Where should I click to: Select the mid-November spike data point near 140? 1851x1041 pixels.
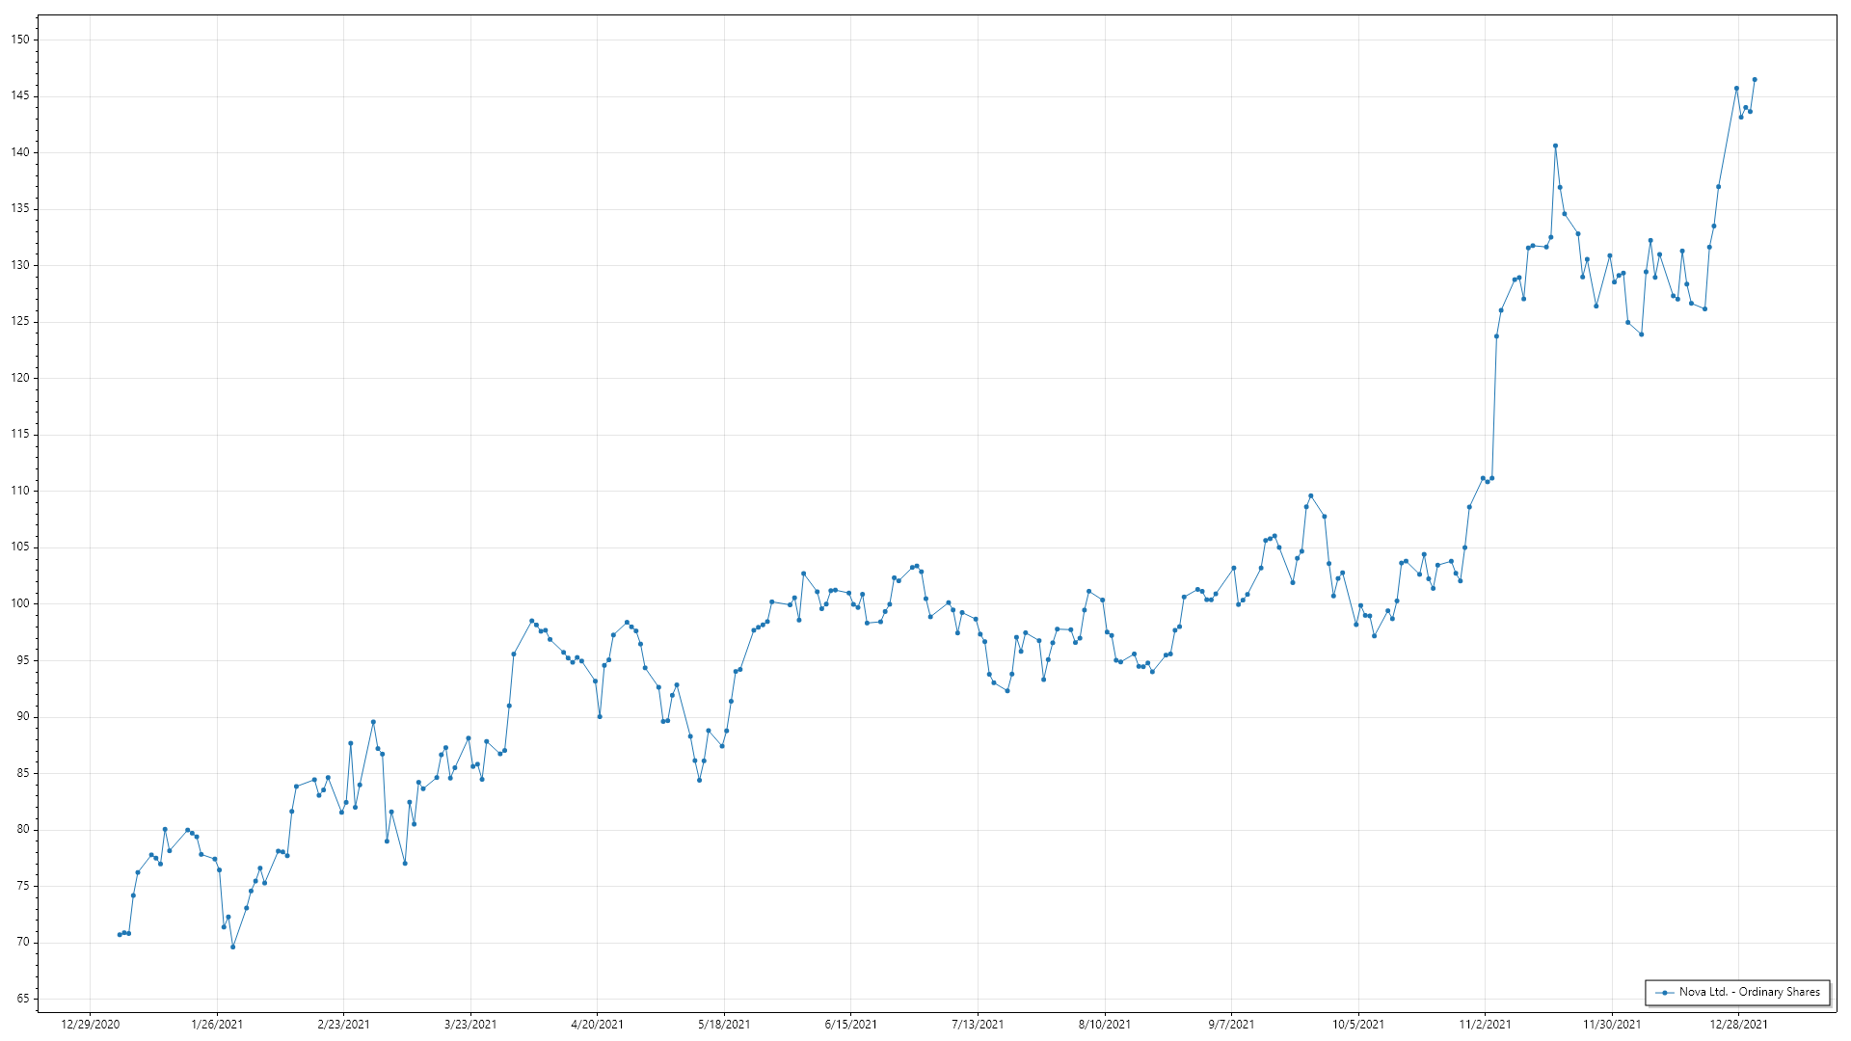coord(1555,146)
